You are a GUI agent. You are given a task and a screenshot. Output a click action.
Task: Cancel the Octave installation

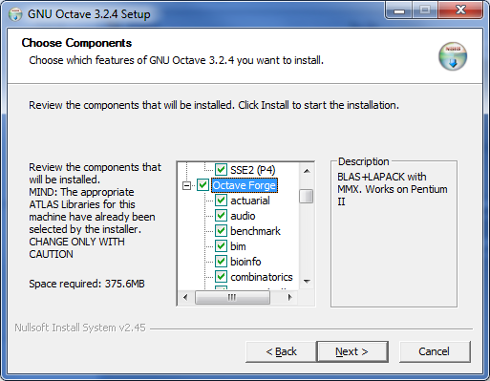point(435,351)
